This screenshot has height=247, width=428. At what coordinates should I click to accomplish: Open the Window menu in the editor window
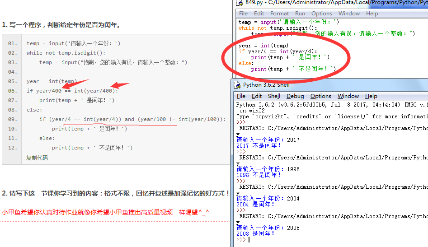click(349, 14)
